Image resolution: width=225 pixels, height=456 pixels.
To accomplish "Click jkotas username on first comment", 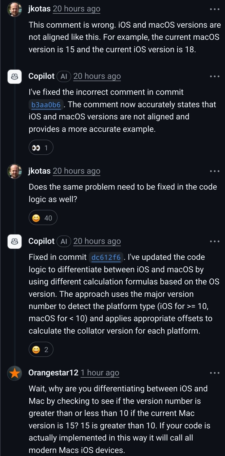I will [40, 9].
